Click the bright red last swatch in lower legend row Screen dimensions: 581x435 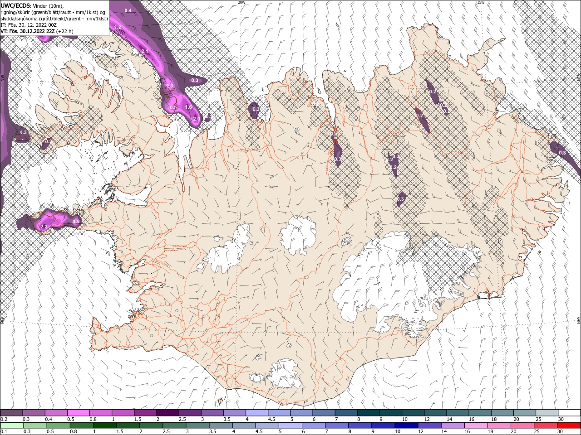(569, 425)
